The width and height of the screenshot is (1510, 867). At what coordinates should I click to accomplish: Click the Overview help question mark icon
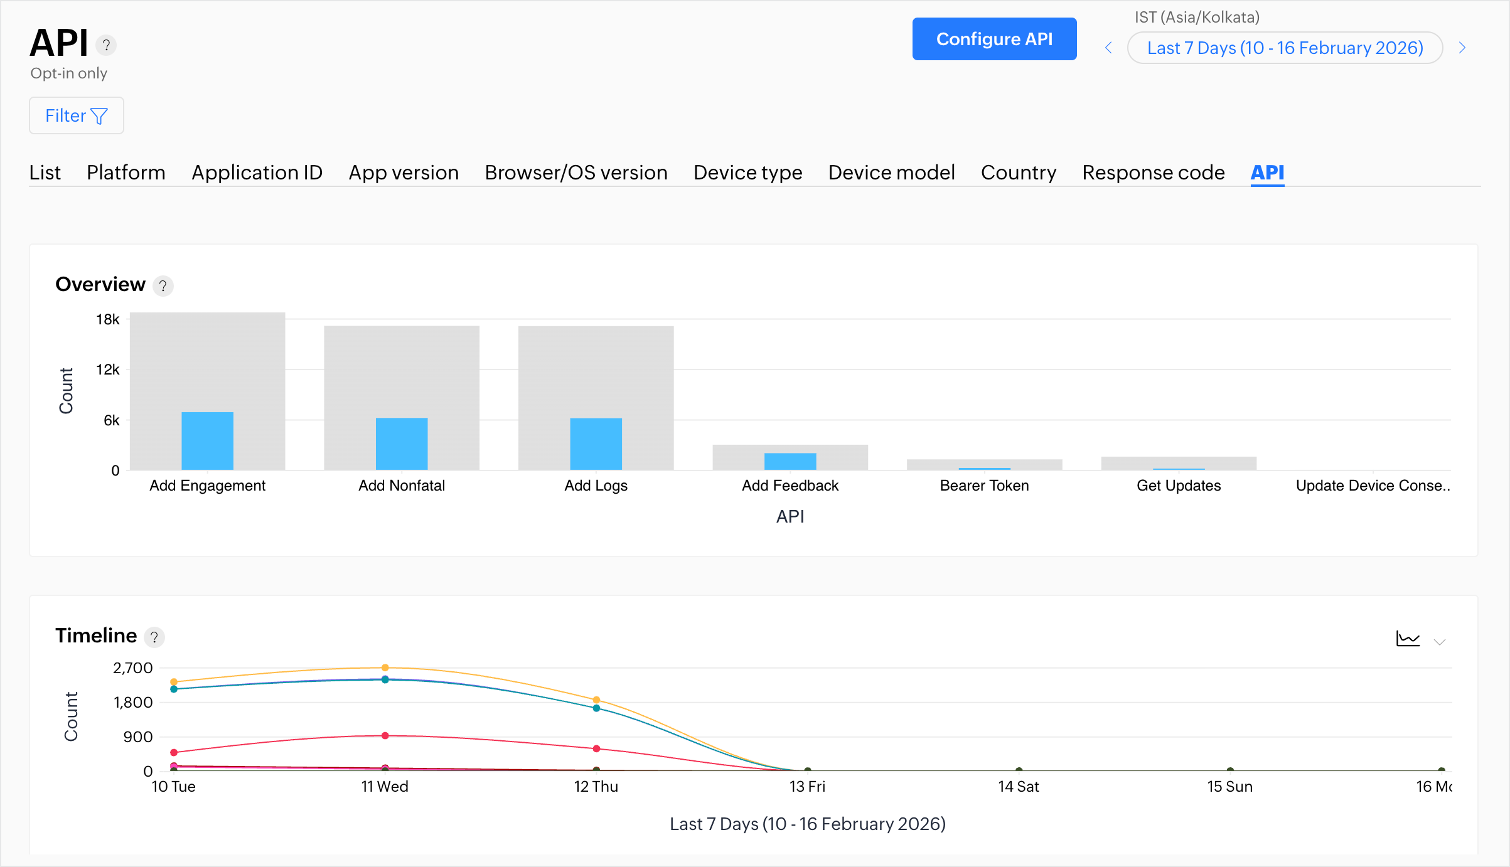tap(163, 286)
